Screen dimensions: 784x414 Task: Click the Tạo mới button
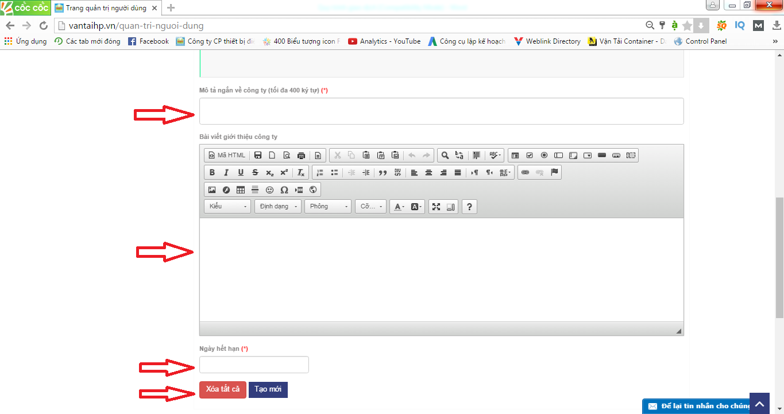click(268, 389)
